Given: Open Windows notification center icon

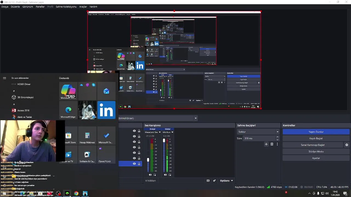Looking at the screenshot, I should tap(345, 193).
